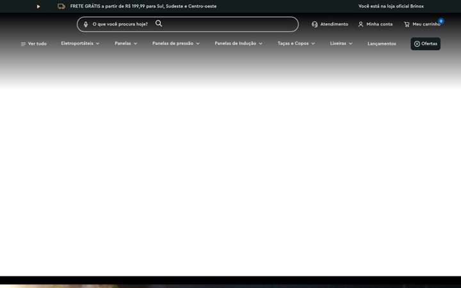Open the Panelas de Indução category
Viewport: 461px width, 288px height.
pyautogui.click(x=235, y=44)
